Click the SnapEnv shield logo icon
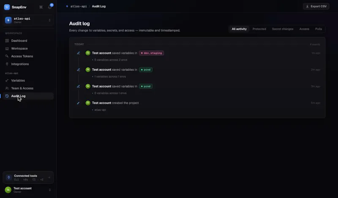Viewport: 338px width, 198px height. [7, 7]
